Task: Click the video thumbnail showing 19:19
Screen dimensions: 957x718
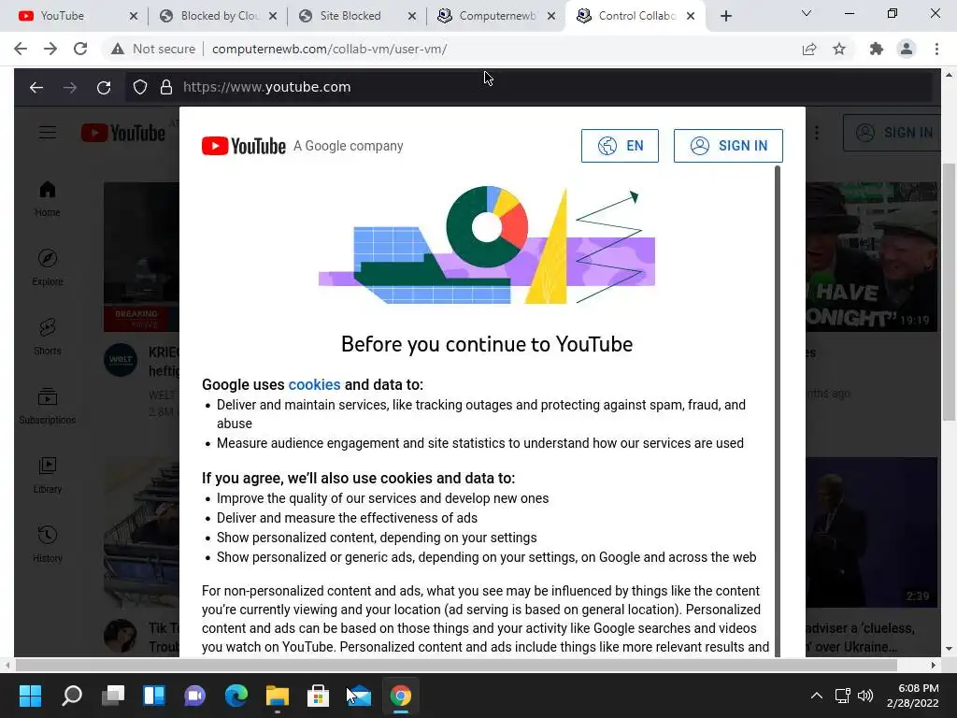Action: [872, 257]
